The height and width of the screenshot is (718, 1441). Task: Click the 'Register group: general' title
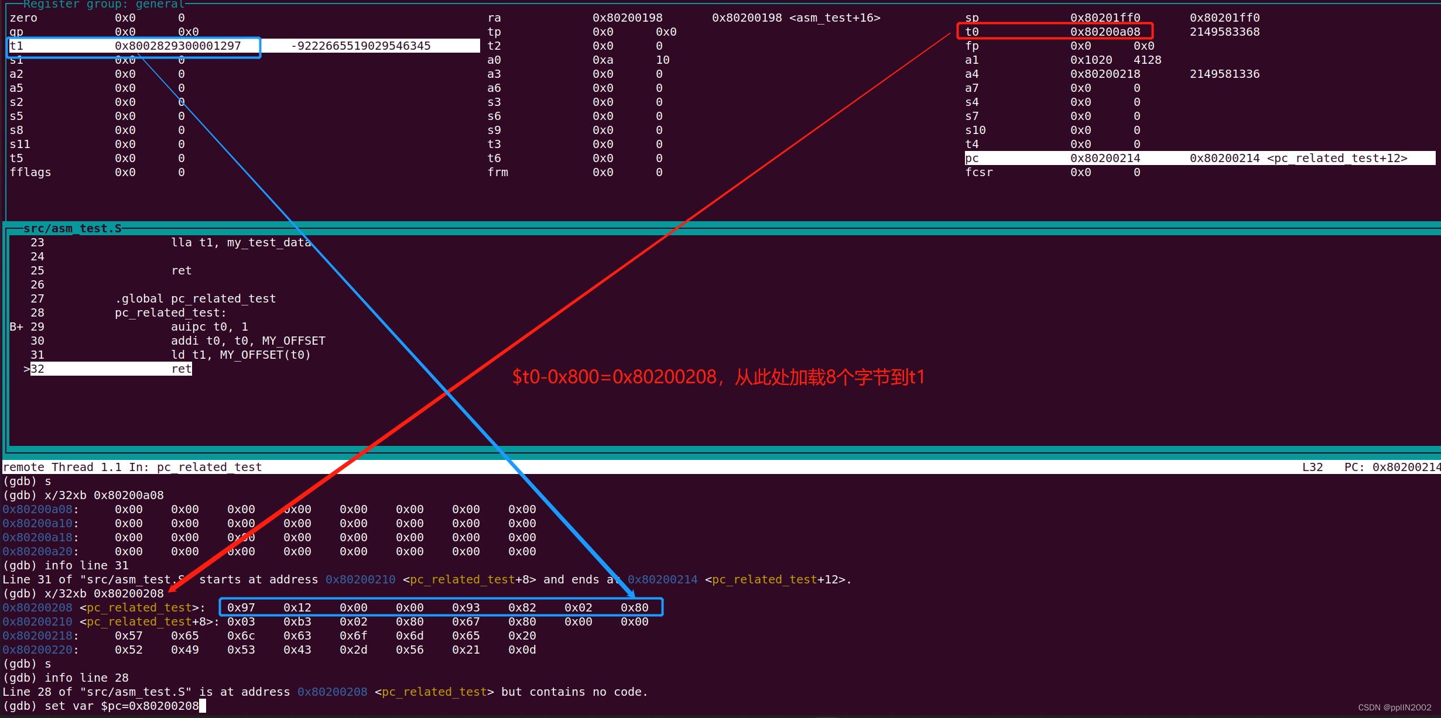[x=104, y=5]
